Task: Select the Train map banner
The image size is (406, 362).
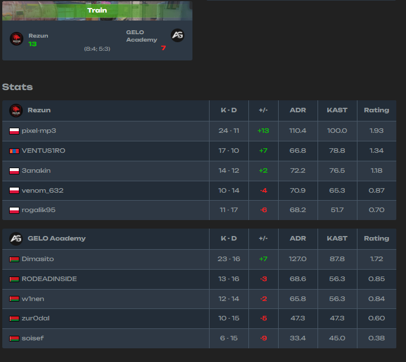Action: 97,10
